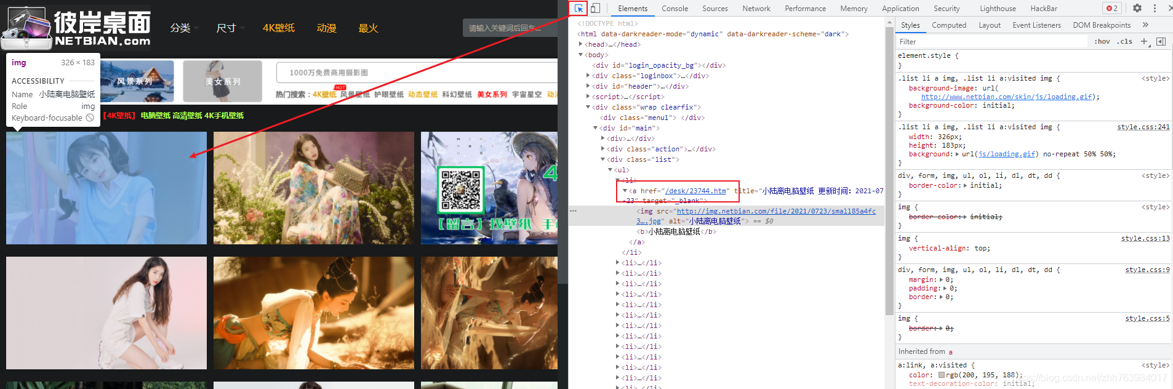
Task: Click the 护眼壁纸 hot search link
Action: pos(389,94)
